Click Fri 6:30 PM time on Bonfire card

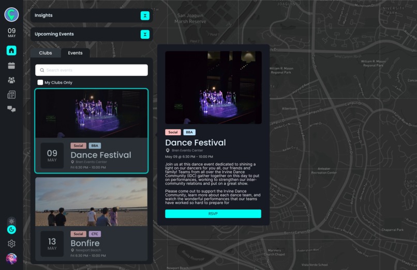click(88, 256)
